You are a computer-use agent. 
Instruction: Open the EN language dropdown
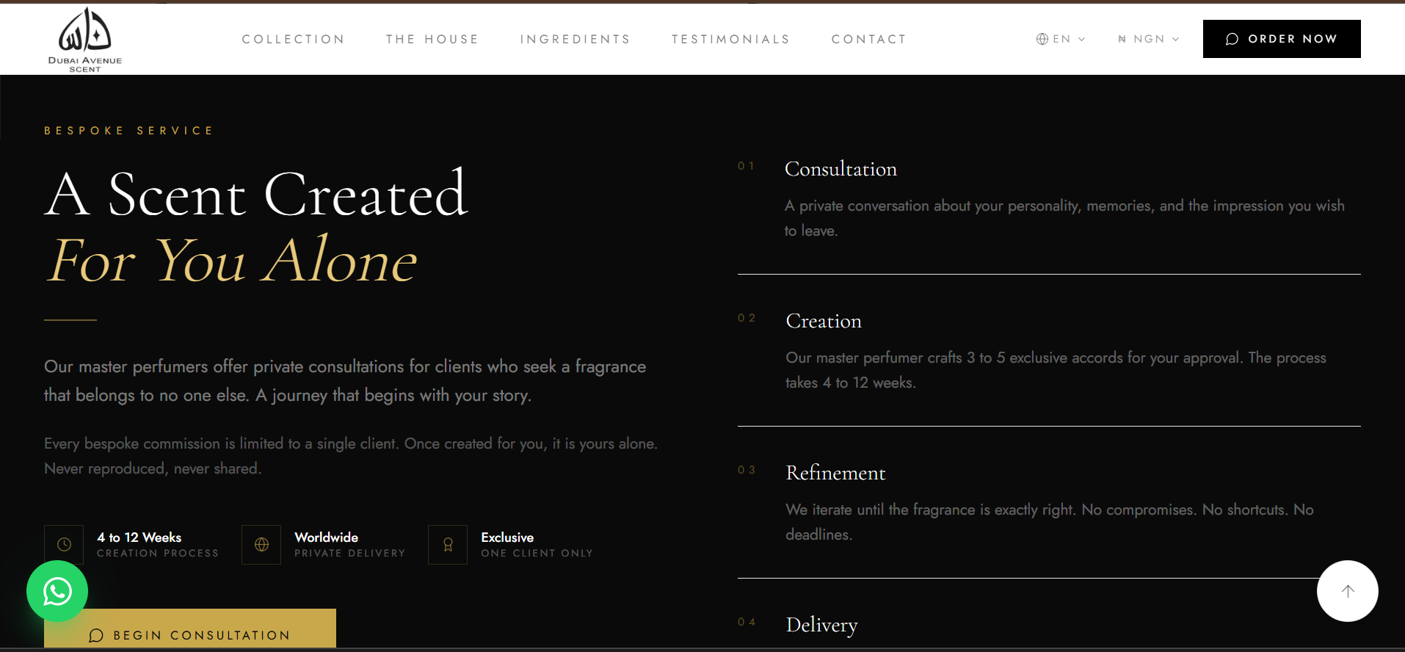point(1061,39)
